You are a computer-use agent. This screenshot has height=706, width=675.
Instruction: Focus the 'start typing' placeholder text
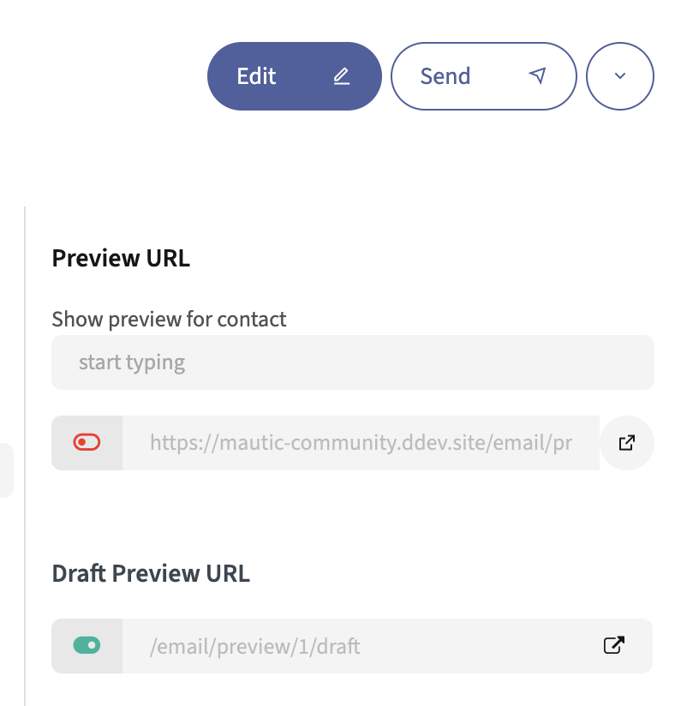click(132, 362)
